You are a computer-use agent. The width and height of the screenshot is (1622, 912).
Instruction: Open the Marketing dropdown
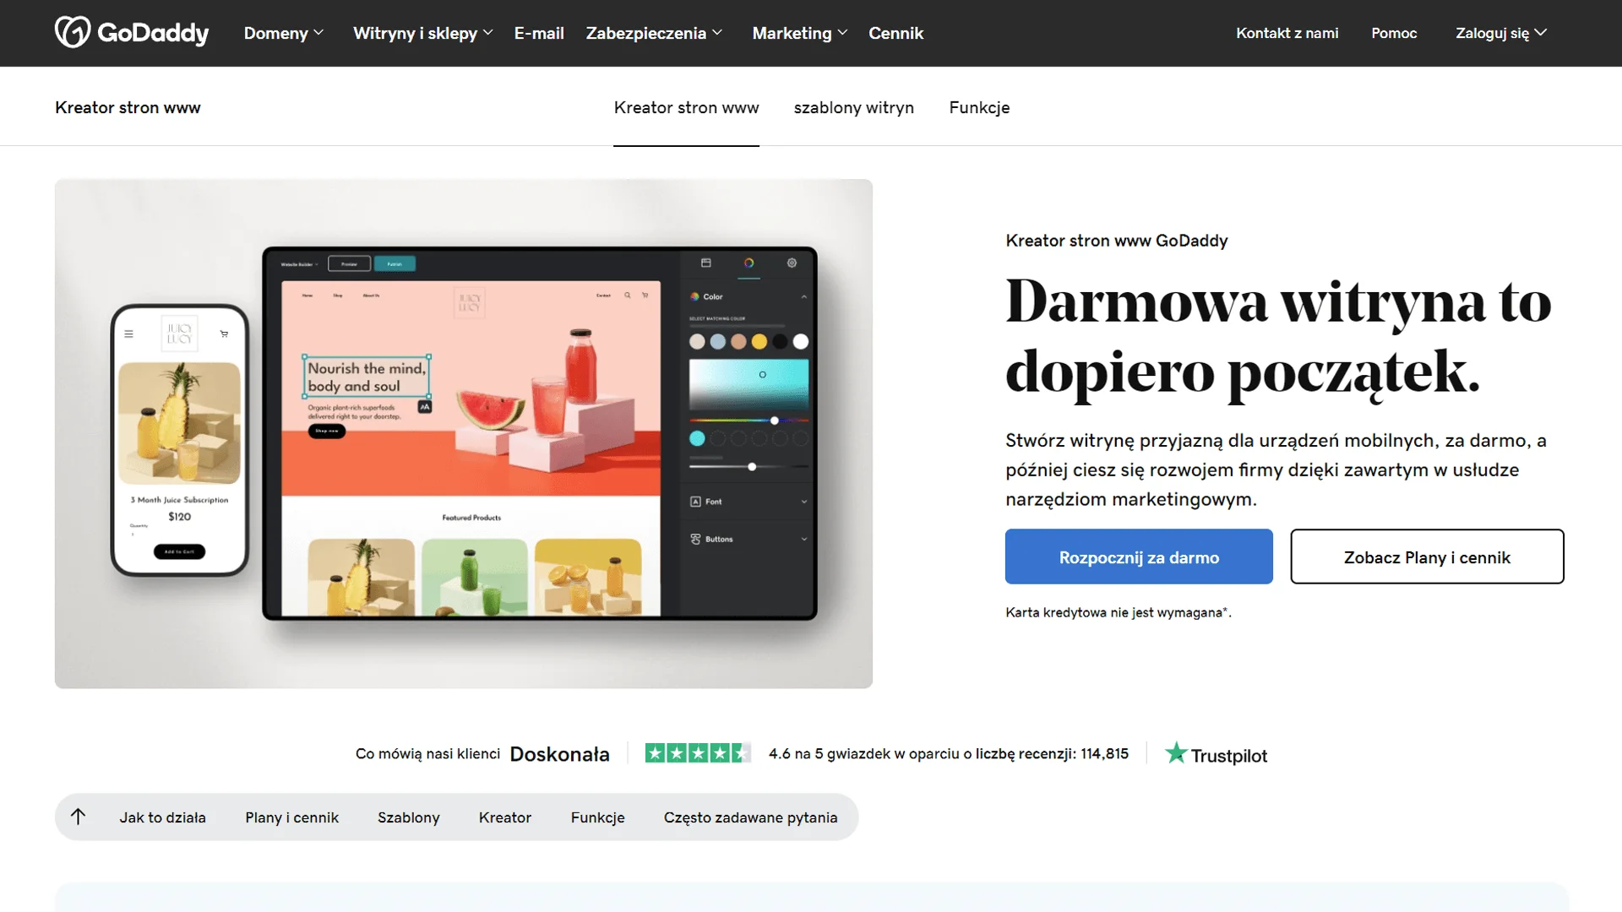pos(799,33)
